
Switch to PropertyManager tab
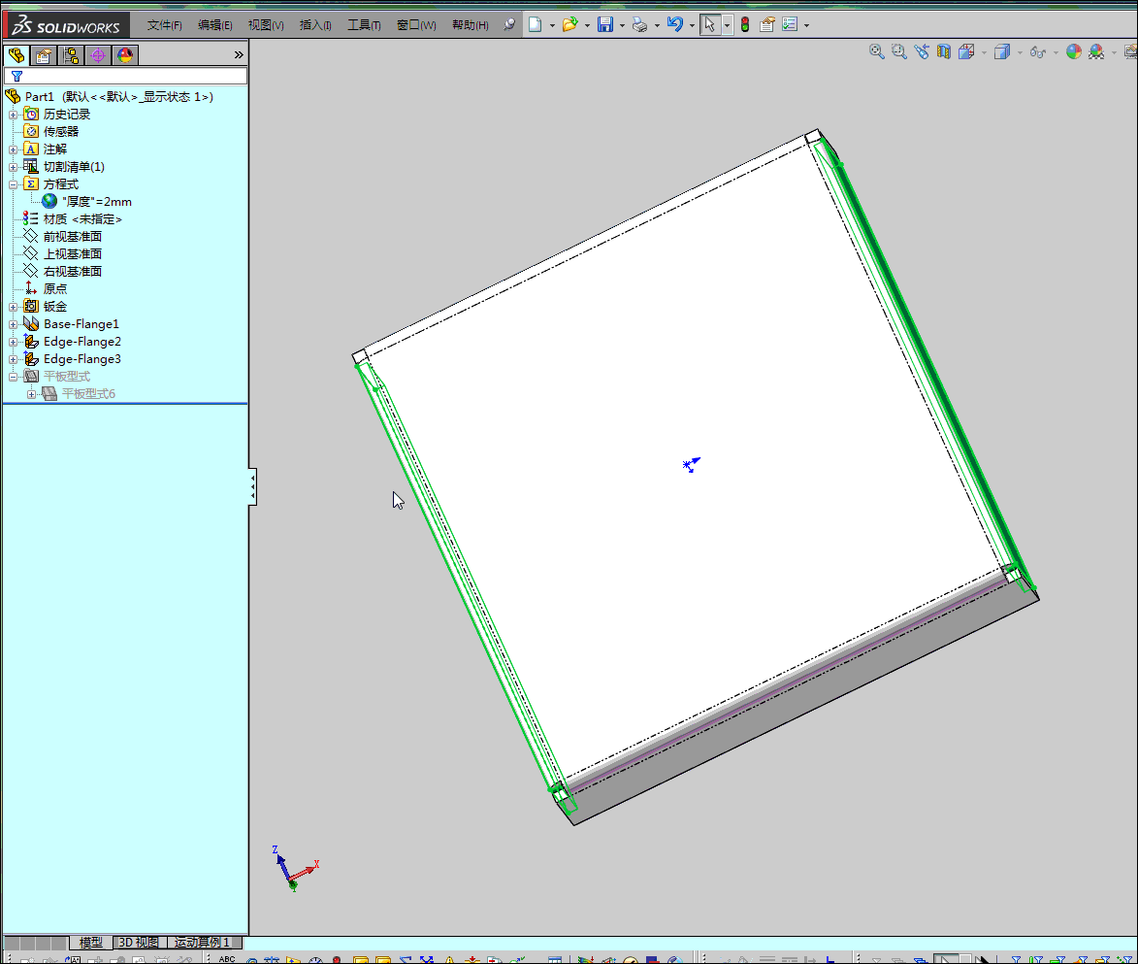click(x=44, y=55)
